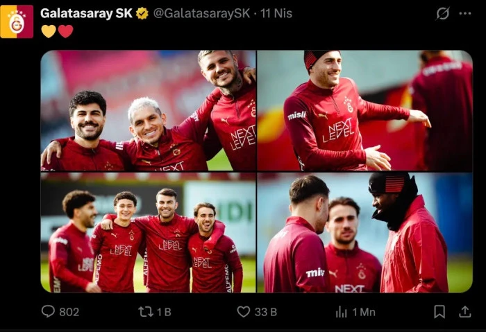Open bottom-left photo of four players
The height and width of the screenshot is (332, 486).
click(x=148, y=232)
